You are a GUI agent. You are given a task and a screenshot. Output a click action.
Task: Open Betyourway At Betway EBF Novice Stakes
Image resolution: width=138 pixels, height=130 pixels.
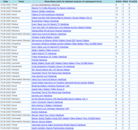(60, 41)
